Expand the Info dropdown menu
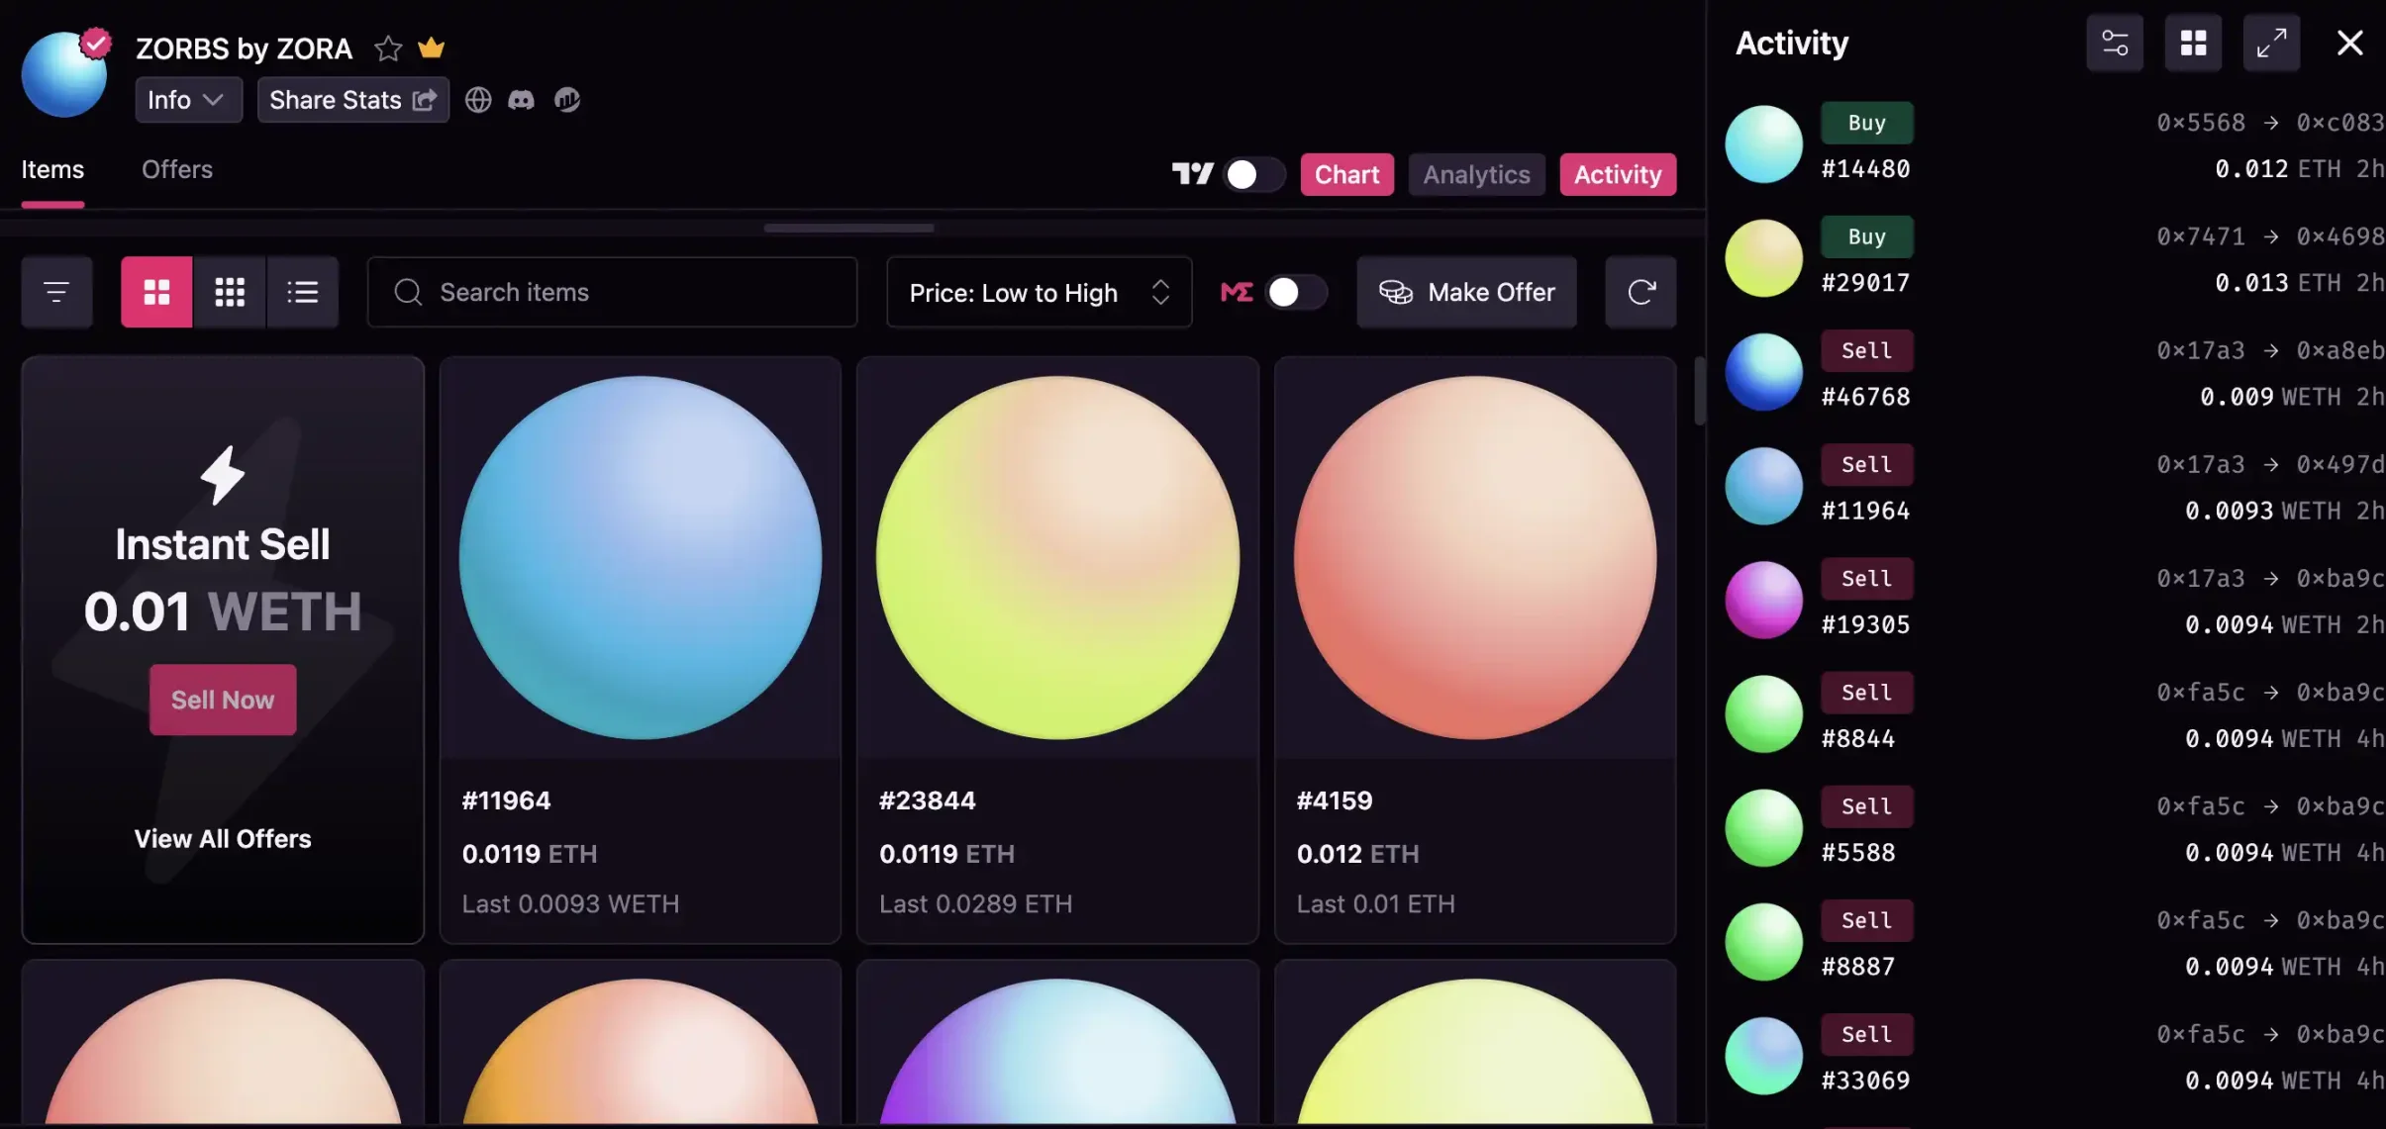The height and width of the screenshot is (1129, 2386). point(184,99)
